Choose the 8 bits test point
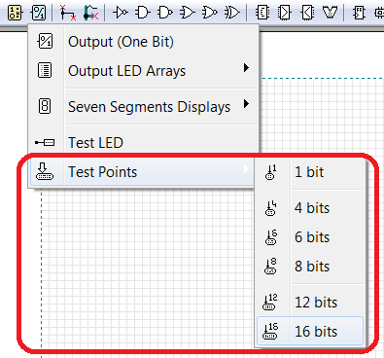 tap(310, 267)
